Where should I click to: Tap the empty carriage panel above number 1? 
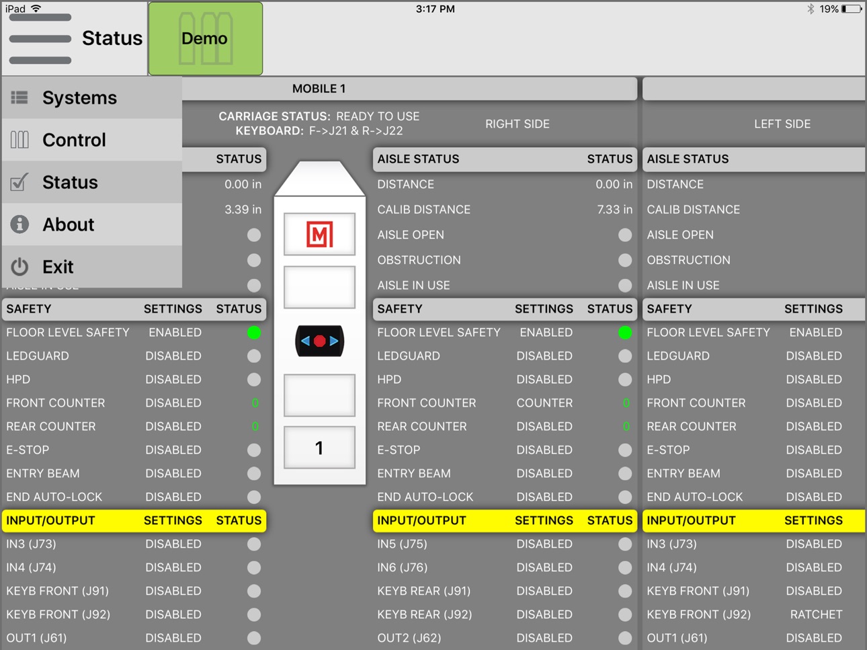pyautogui.click(x=319, y=395)
